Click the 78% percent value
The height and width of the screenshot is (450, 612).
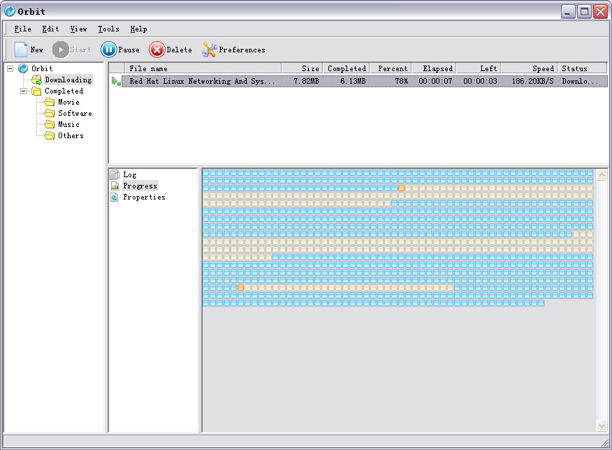tap(401, 81)
